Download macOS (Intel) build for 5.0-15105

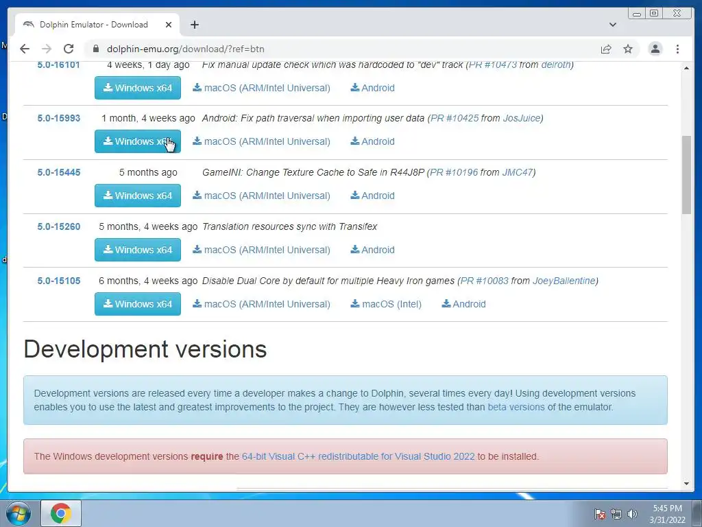pyautogui.click(x=386, y=304)
